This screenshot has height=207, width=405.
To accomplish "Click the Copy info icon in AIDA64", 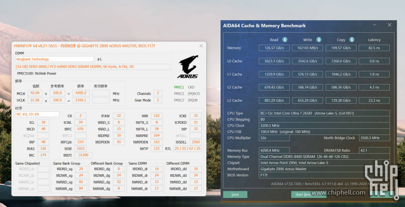I will [352, 40].
